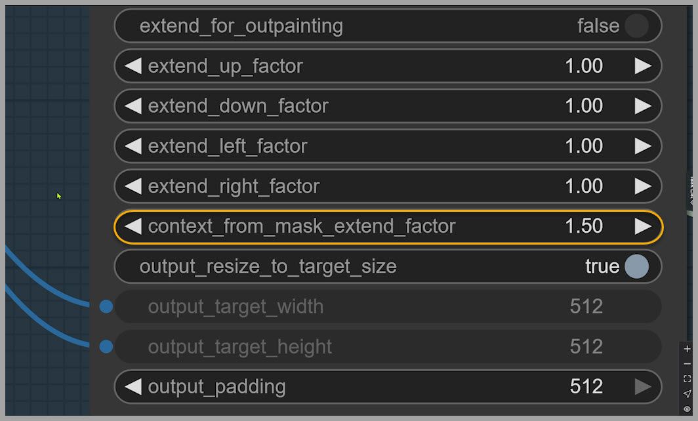698x421 pixels.
Task: Click the canvas zoom out minus icon
Action: coord(687,364)
